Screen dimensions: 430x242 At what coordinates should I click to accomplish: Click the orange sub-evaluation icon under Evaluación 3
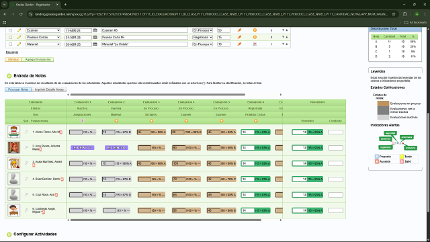click(x=151, y=121)
